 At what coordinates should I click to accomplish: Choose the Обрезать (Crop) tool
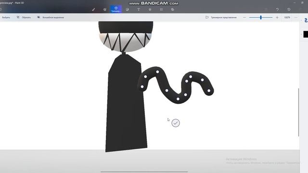point(24,17)
